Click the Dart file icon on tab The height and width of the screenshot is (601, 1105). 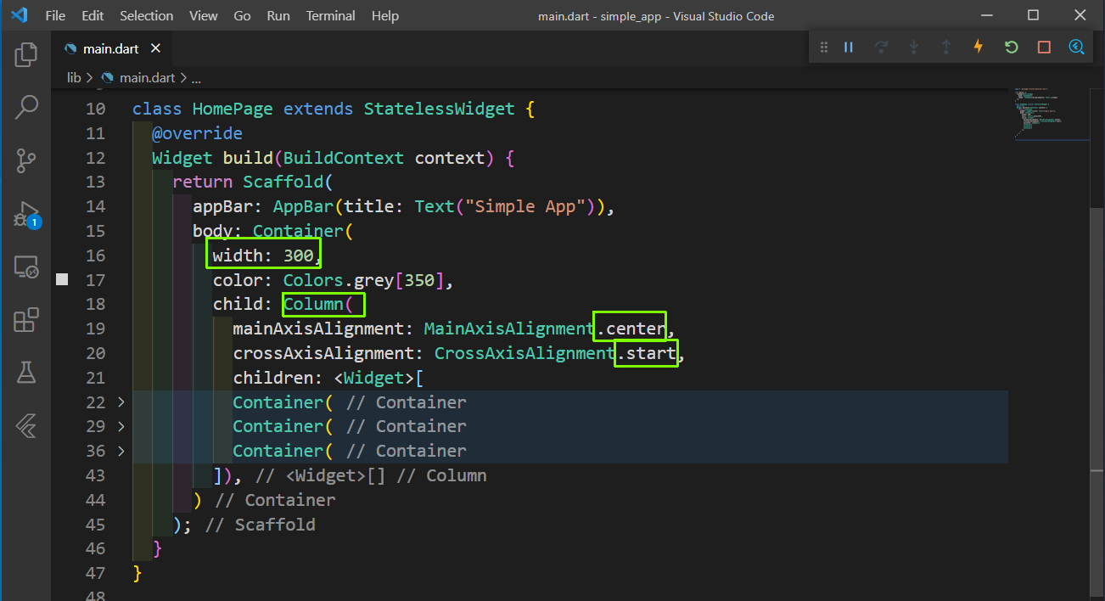pos(70,49)
